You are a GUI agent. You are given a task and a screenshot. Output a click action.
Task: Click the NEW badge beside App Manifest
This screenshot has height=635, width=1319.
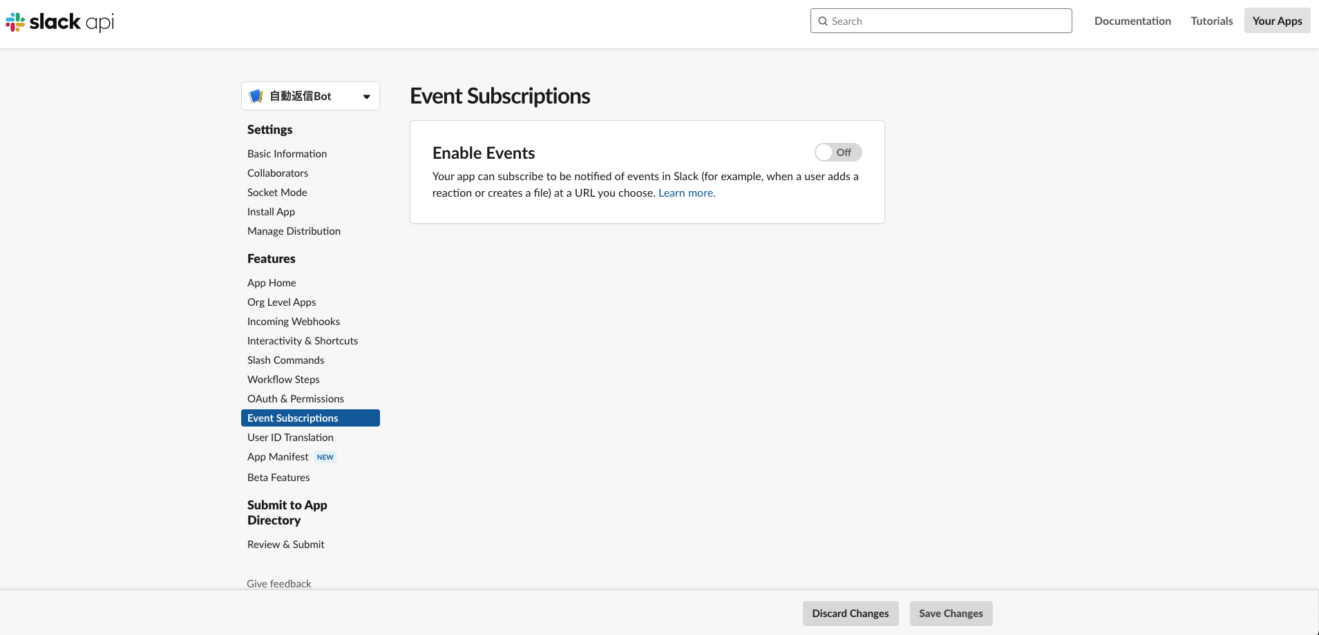(x=325, y=457)
